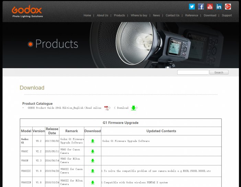Open product guide PDF read-online icon
Viewport: 241px width, 187px height.
[106, 108]
